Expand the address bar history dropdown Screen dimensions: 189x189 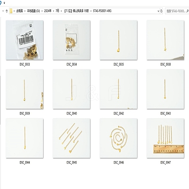click(x=158, y=11)
